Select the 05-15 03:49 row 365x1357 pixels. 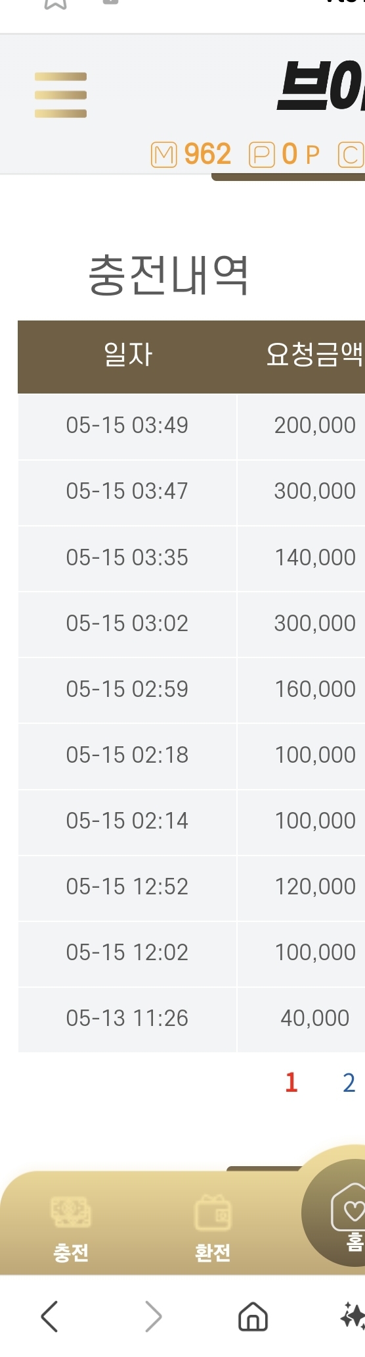pyautogui.click(x=191, y=426)
